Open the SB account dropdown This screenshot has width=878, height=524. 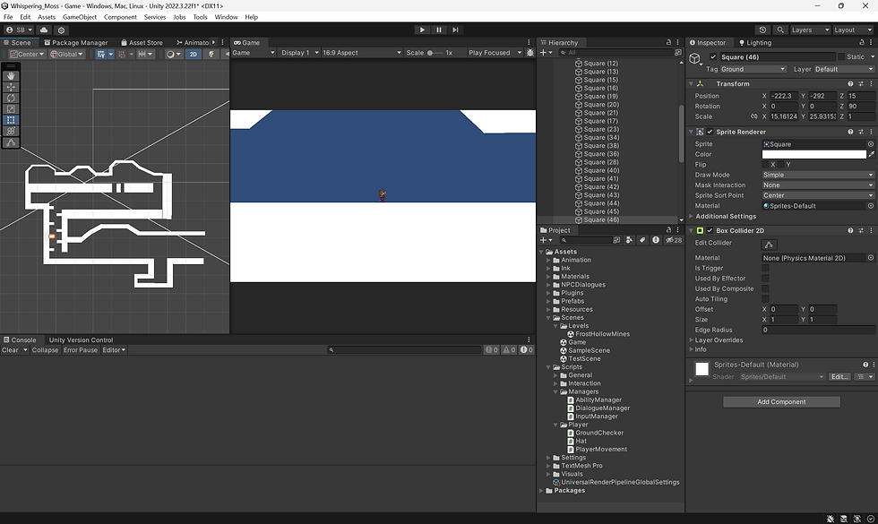(20, 30)
